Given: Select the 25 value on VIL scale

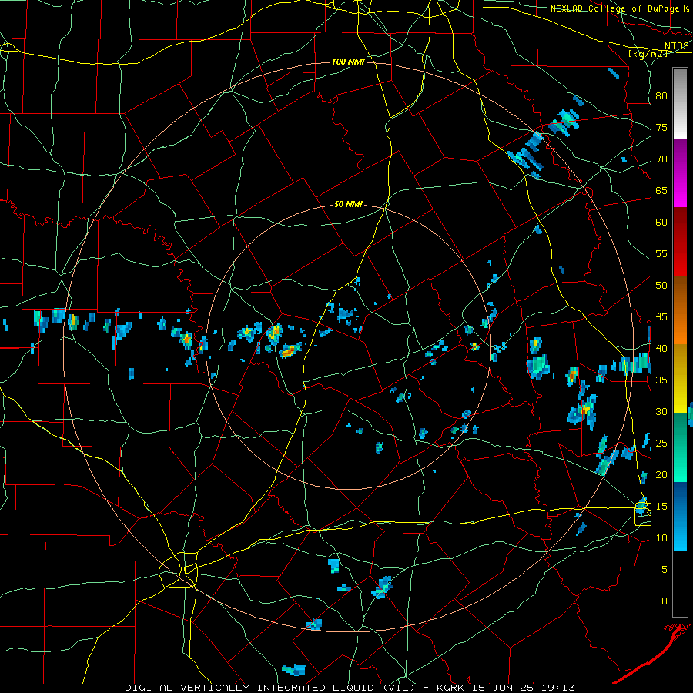Looking at the screenshot, I should [661, 443].
